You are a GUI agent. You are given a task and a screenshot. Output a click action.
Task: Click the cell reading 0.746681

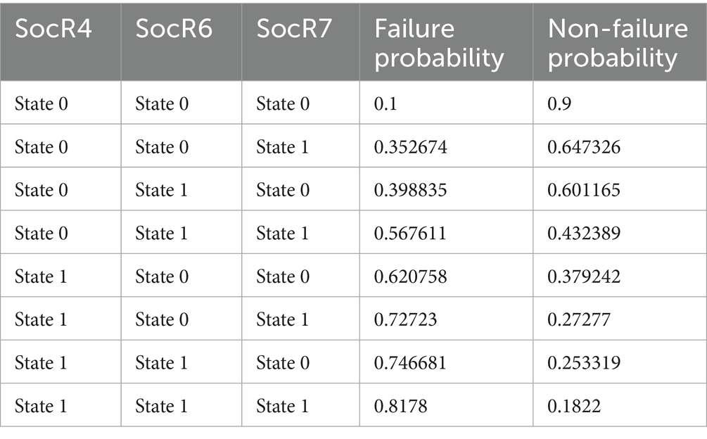coord(409,363)
